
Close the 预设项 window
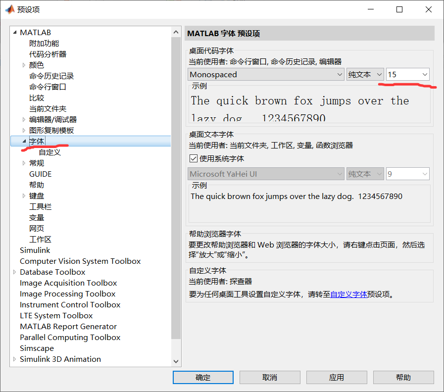tap(429, 9)
